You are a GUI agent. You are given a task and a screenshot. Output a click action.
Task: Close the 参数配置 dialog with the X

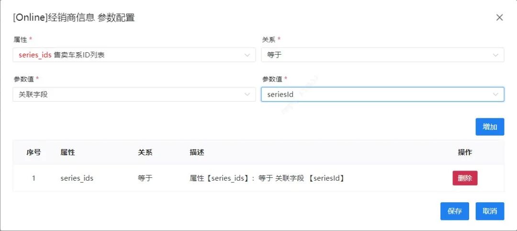tap(499, 17)
